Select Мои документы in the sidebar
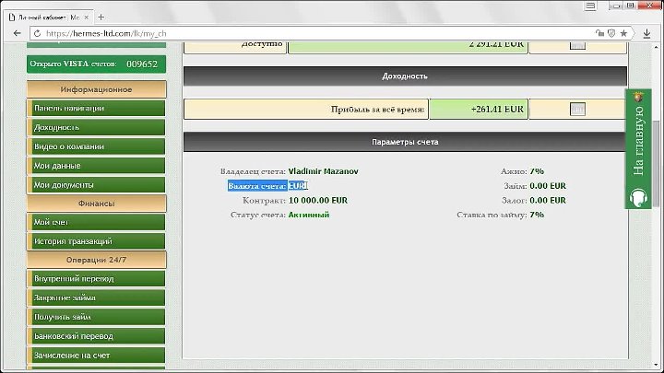This screenshot has height=373, width=664. [97, 184]
